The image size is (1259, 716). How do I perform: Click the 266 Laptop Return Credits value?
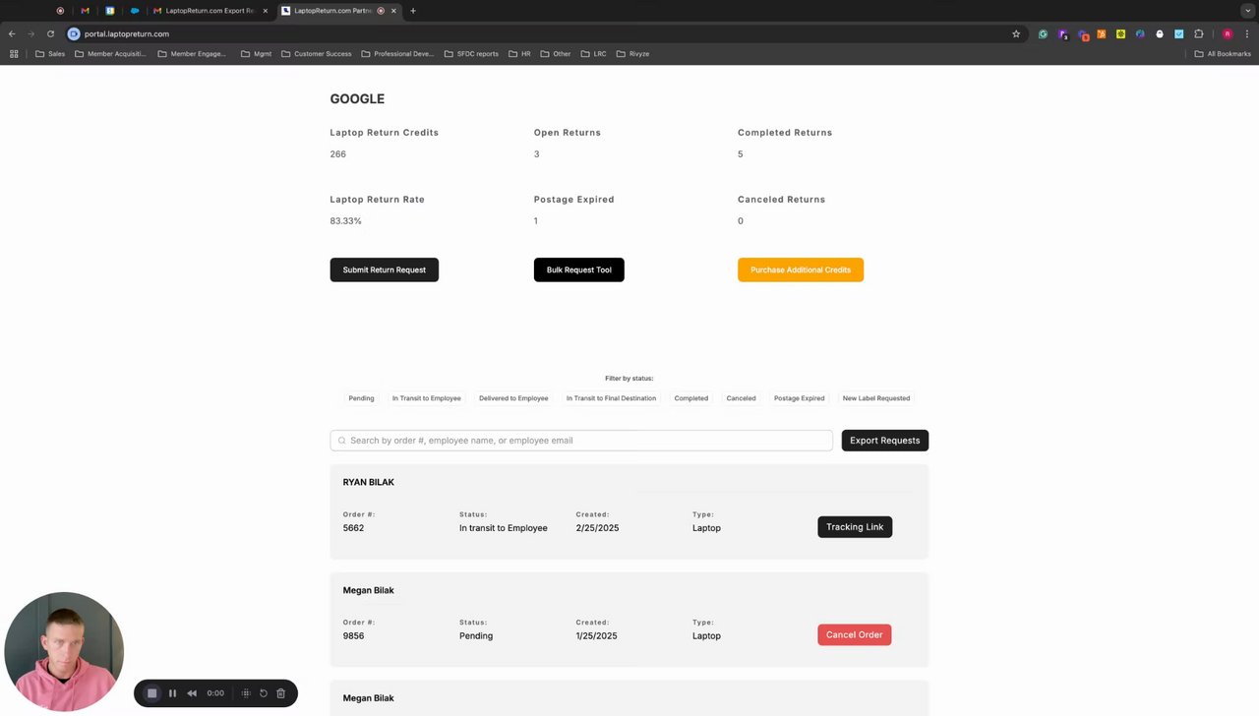[337, 154]
